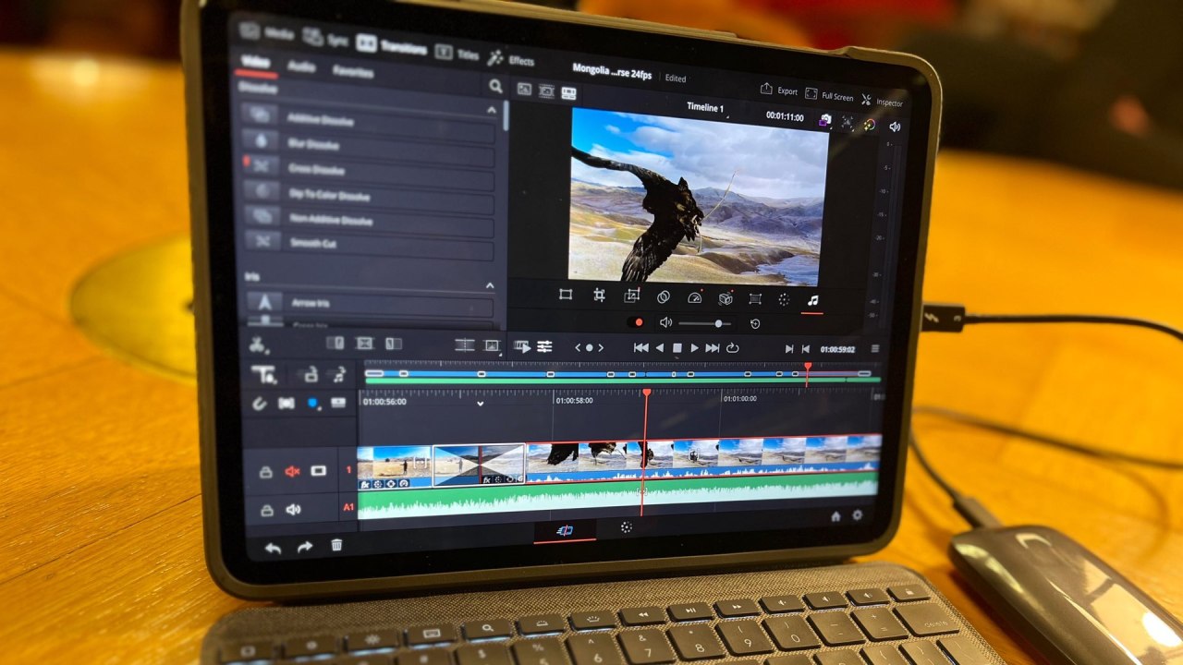The image size is (1183, 665).
Task: Play timeline in reverse
Action: 660,347
